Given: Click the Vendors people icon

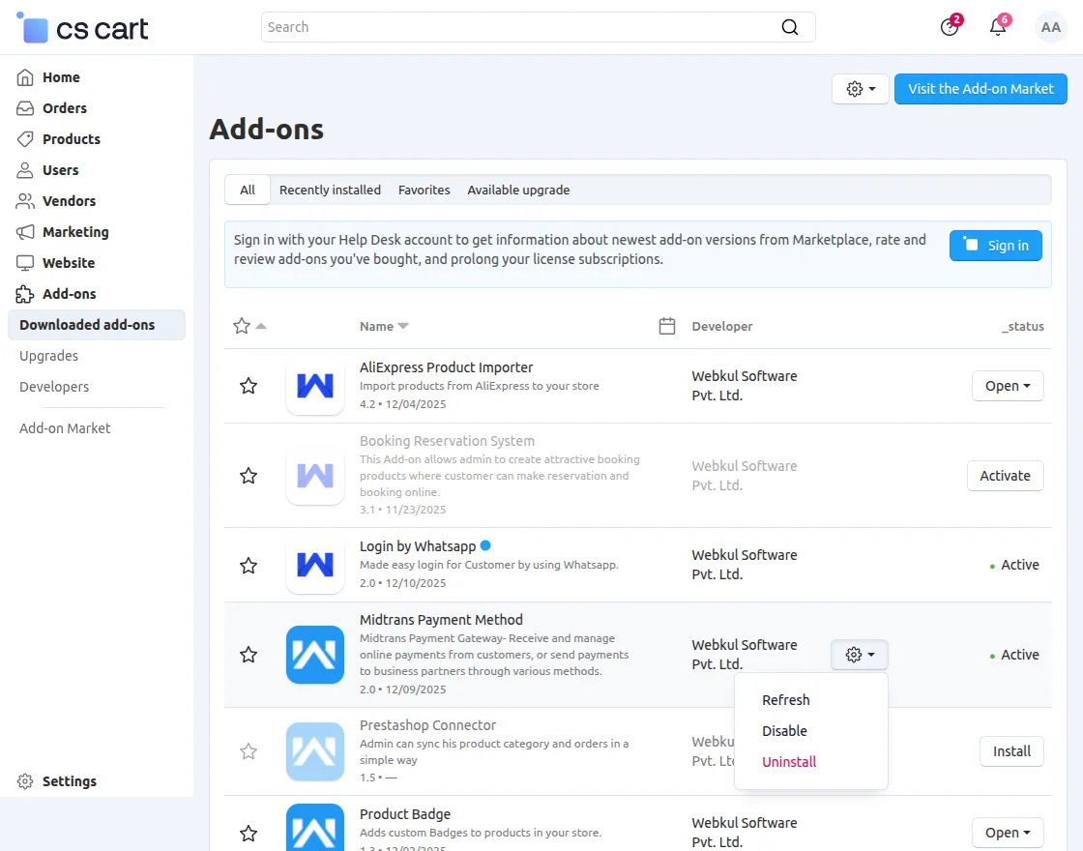Looking at the screenshot, I should coord(25,201).
